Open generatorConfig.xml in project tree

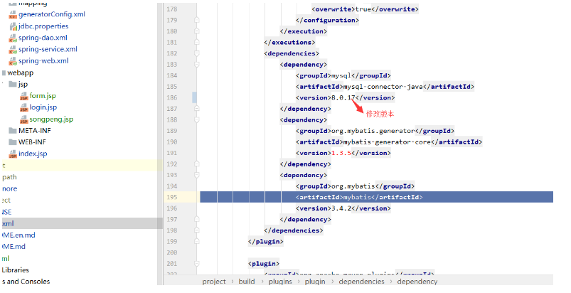click(52, 14)
